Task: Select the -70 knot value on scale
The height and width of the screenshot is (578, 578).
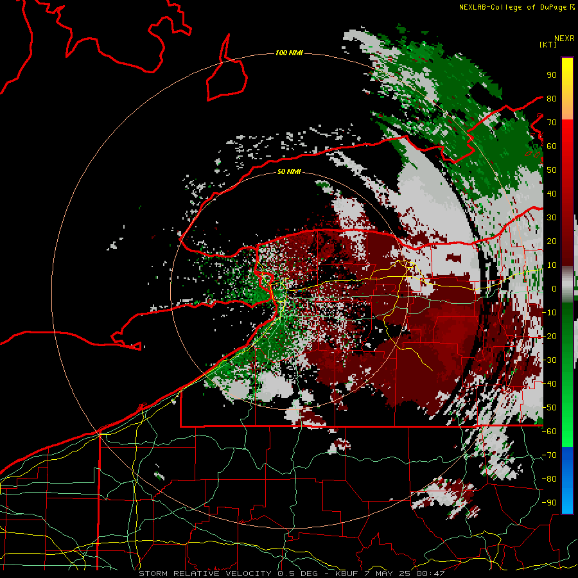Action: pos(549,455)
